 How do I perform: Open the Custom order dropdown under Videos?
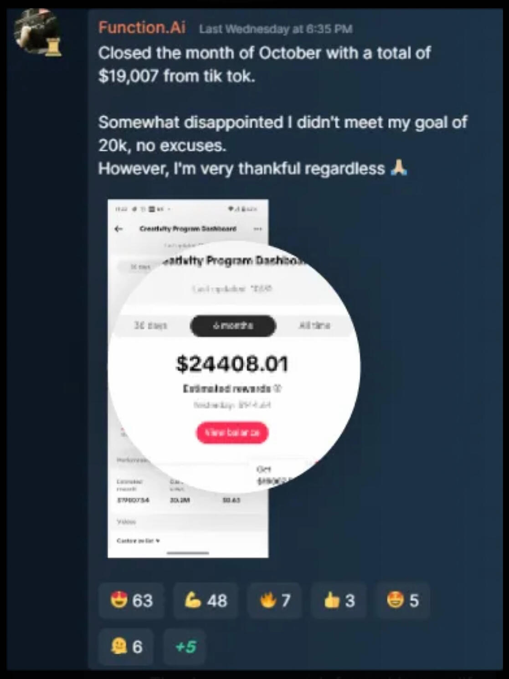(x=139, y=541)
